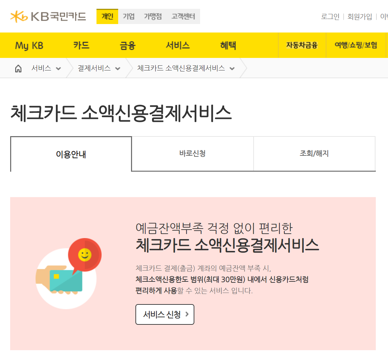This screenshot has width=388, height=361.
Task: Click the KB국민카드 logo
Action: click(48, 17)
